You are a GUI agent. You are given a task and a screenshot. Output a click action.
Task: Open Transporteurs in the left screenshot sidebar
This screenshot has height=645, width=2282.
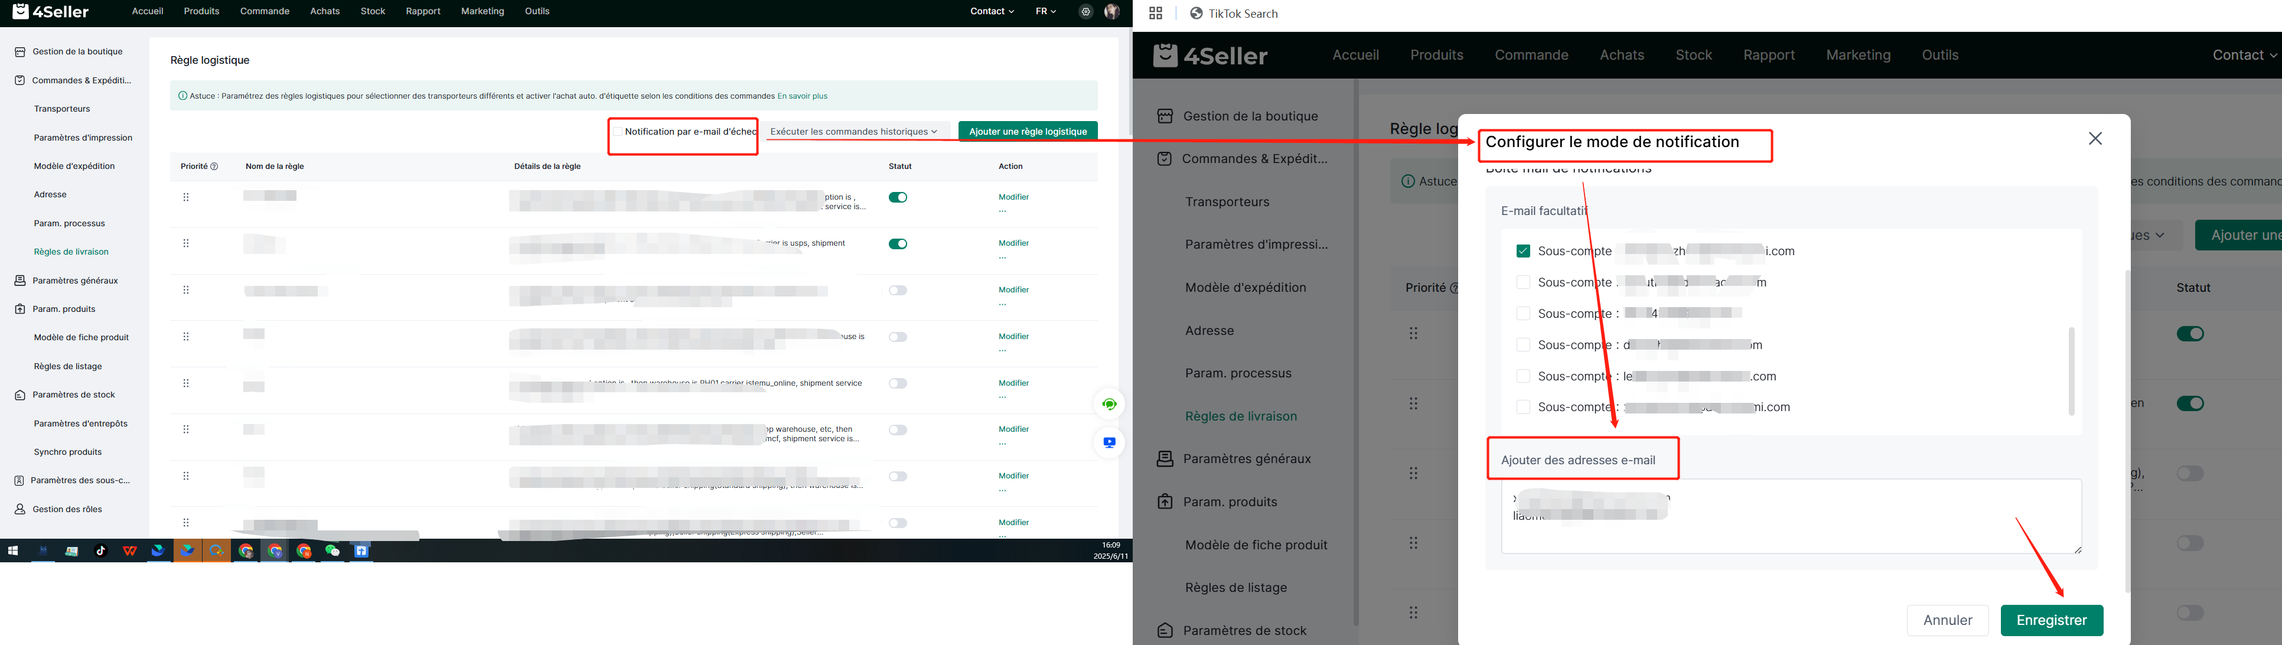[62, 109]
